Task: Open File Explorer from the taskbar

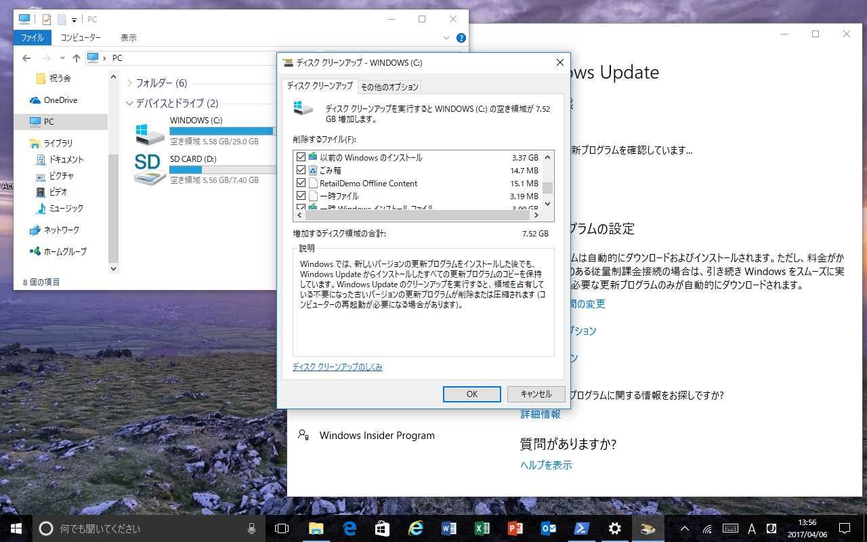Action: tap(316, 528)
